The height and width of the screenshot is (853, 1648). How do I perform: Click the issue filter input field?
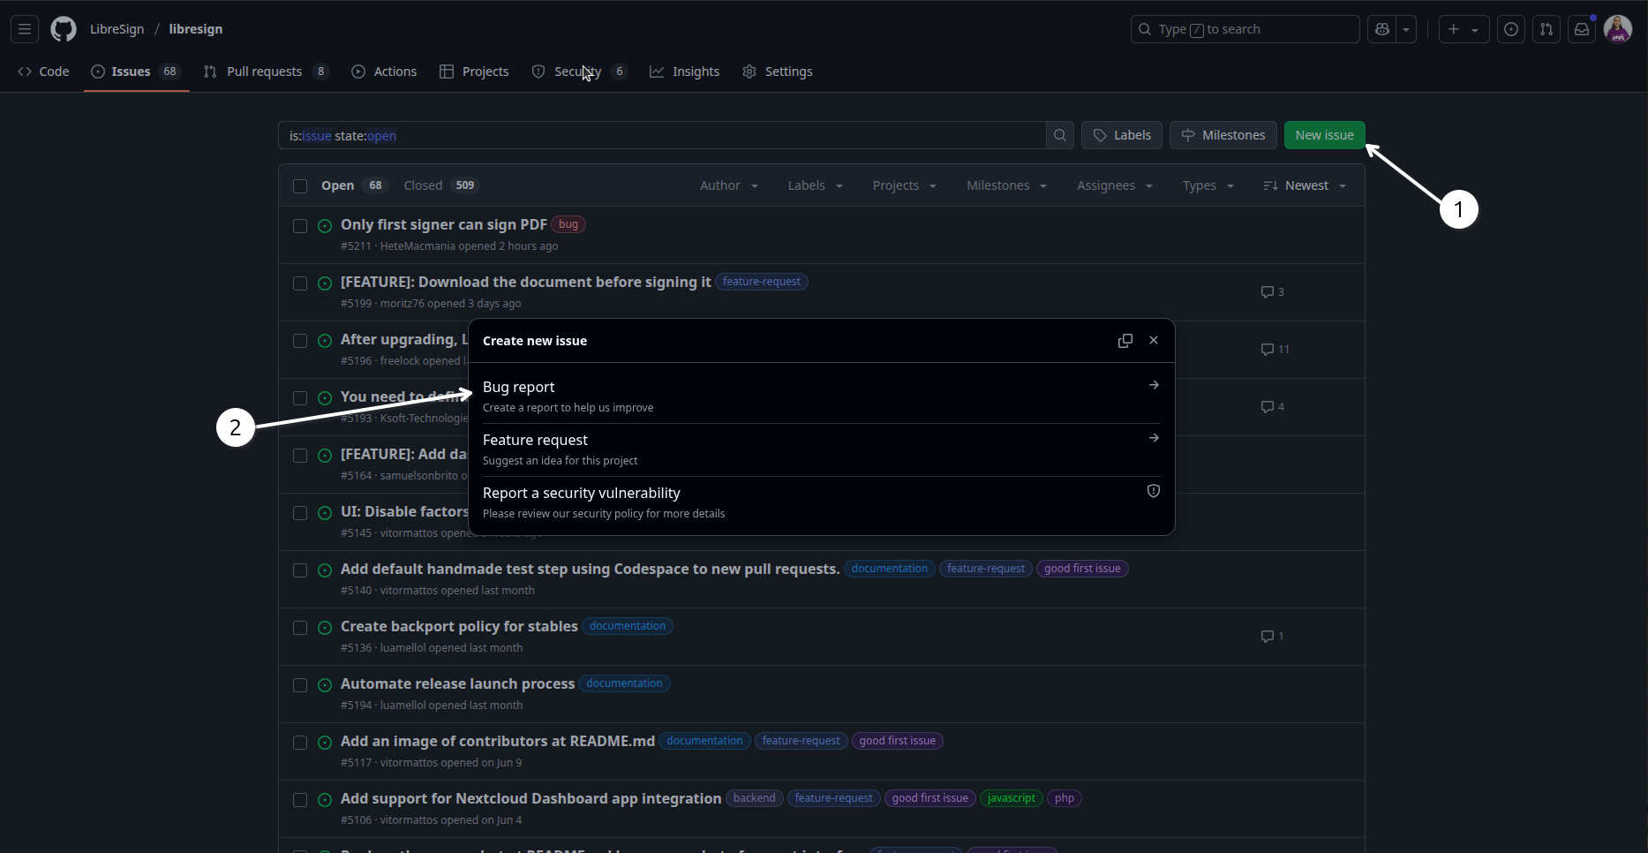coord(662,135)
